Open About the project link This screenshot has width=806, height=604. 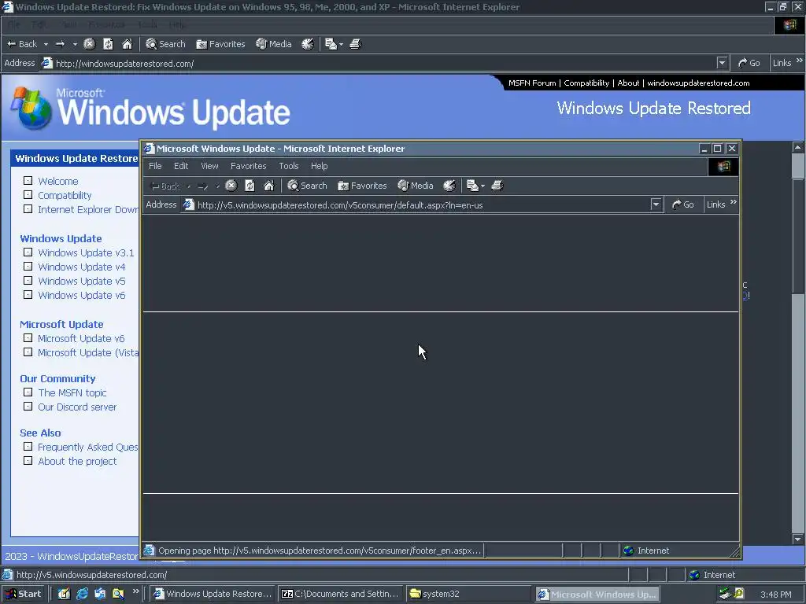[x=77, y=461]
